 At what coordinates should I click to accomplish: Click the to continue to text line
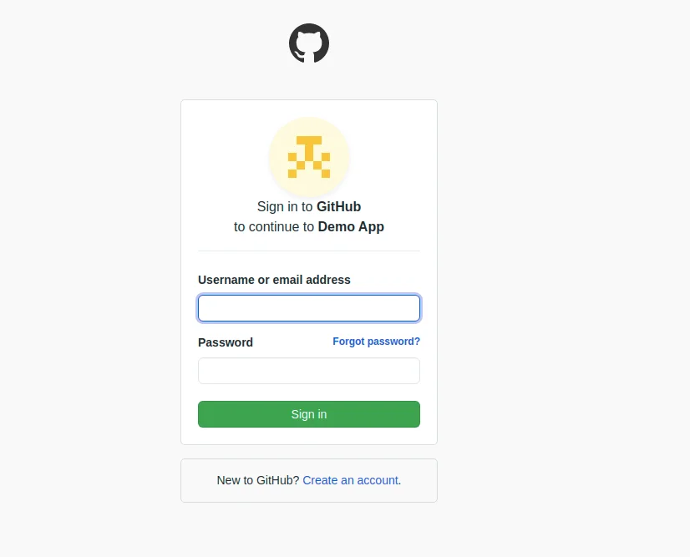274,226
